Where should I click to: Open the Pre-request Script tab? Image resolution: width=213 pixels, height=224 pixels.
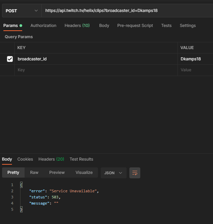(x=135, y=26)
